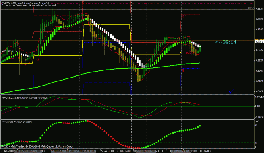Click price scale value 0.9185

click(259, 81)
